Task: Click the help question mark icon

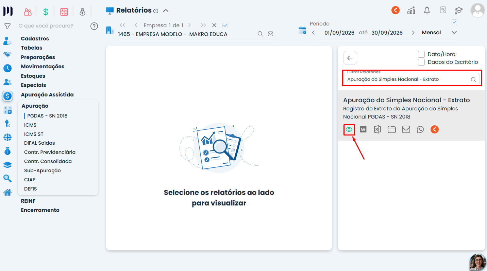Action: 94,26
